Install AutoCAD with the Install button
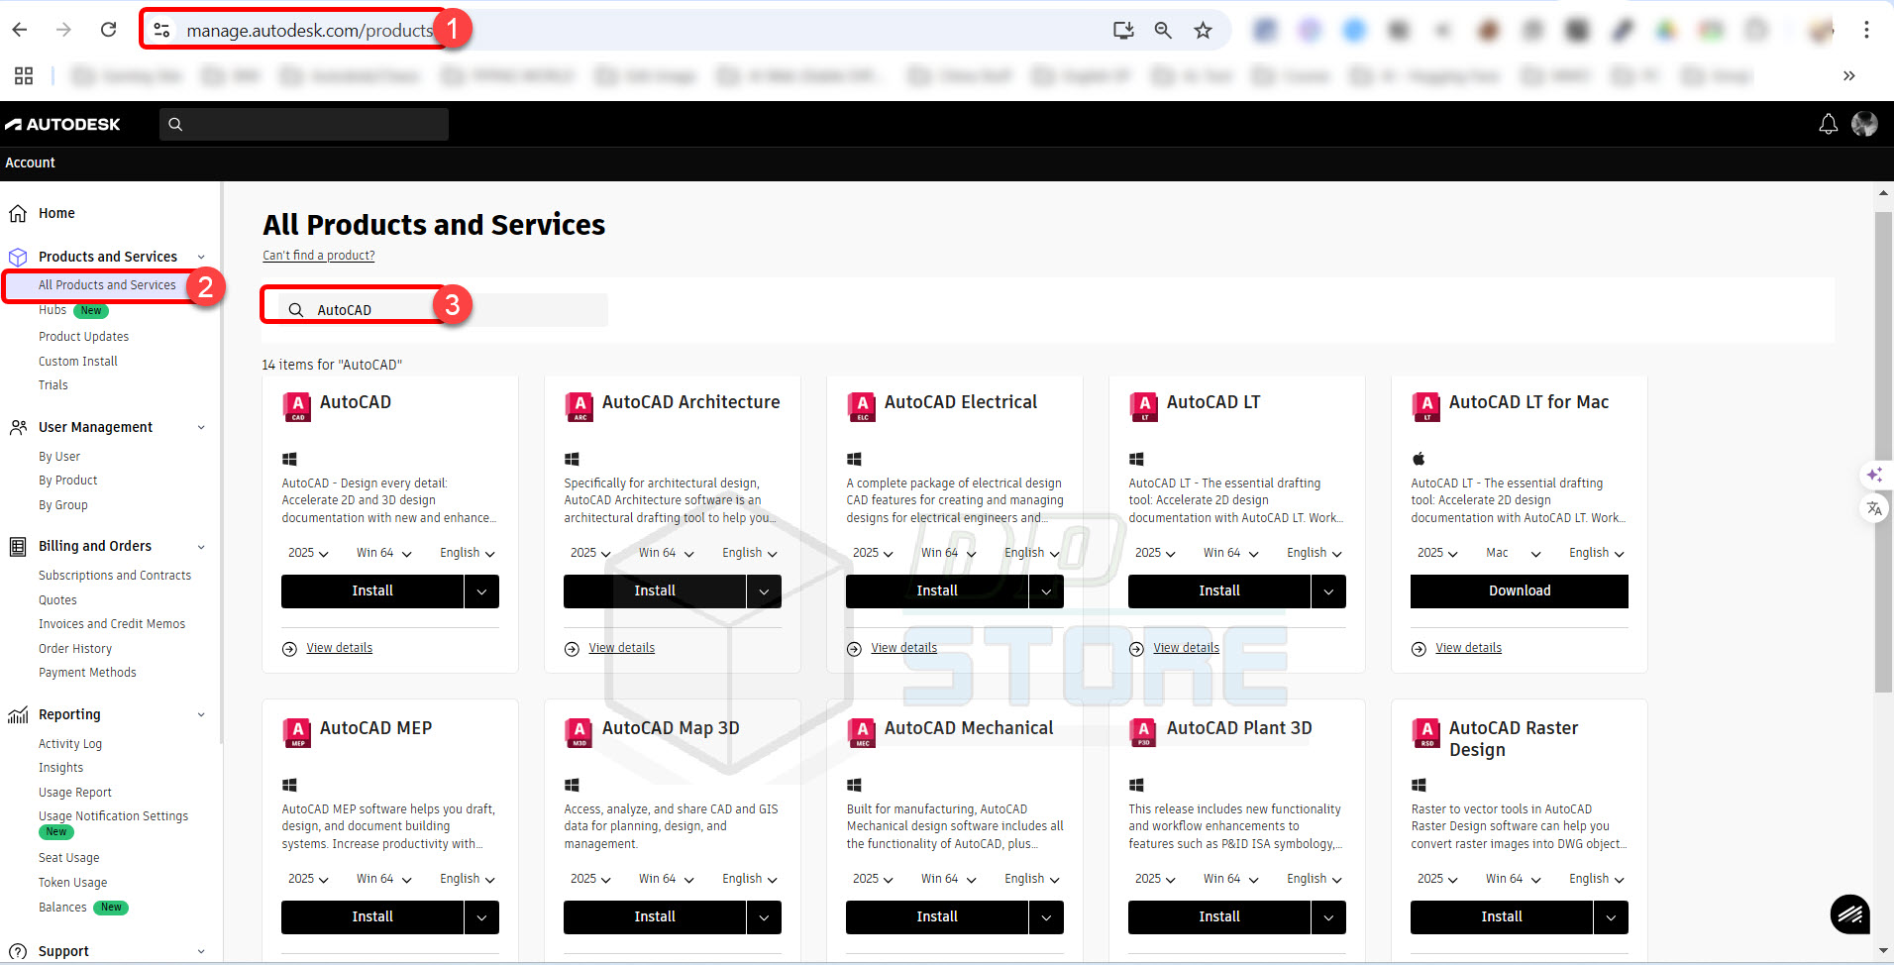 point(372,591)
